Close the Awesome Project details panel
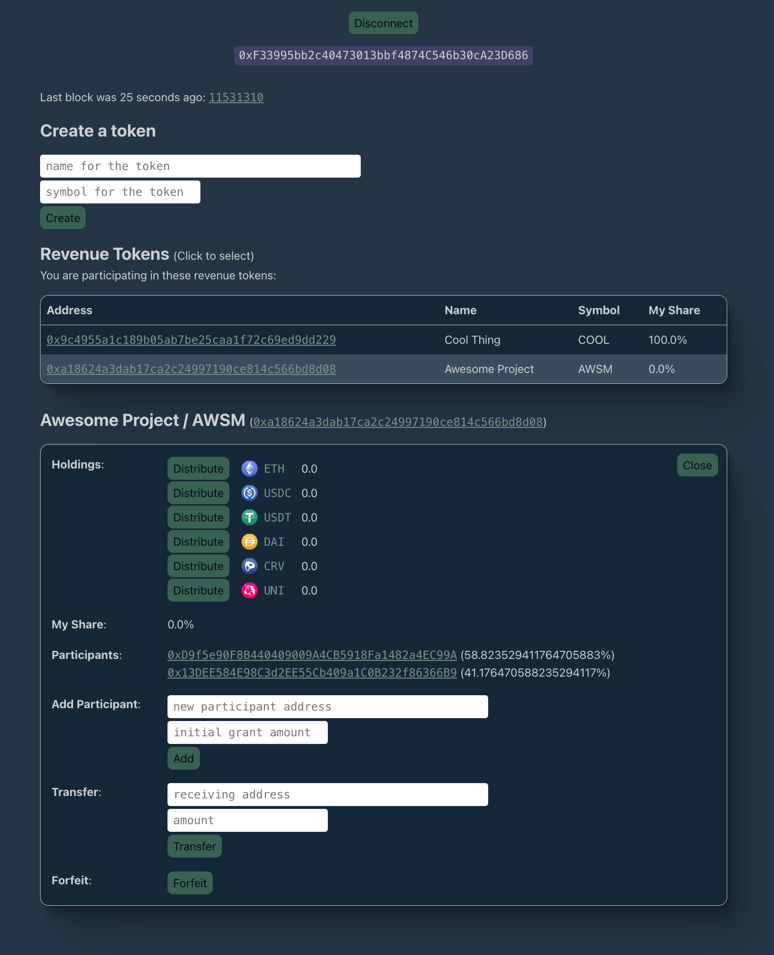Screen dimensions: 774x955 coord(697,466)
